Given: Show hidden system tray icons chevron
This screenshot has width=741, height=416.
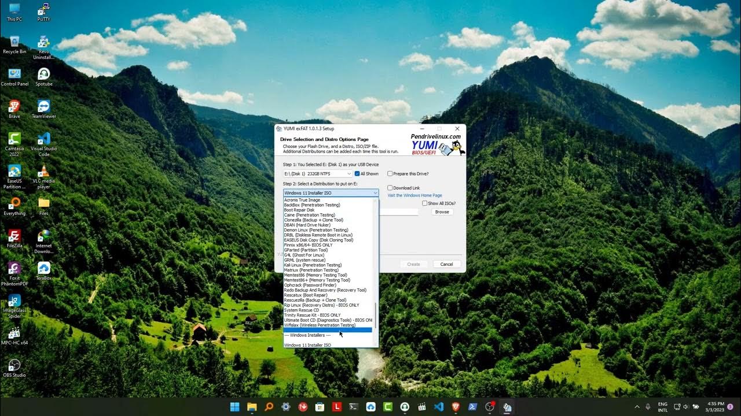Looking at the screenshot, I should coord(637,407).
